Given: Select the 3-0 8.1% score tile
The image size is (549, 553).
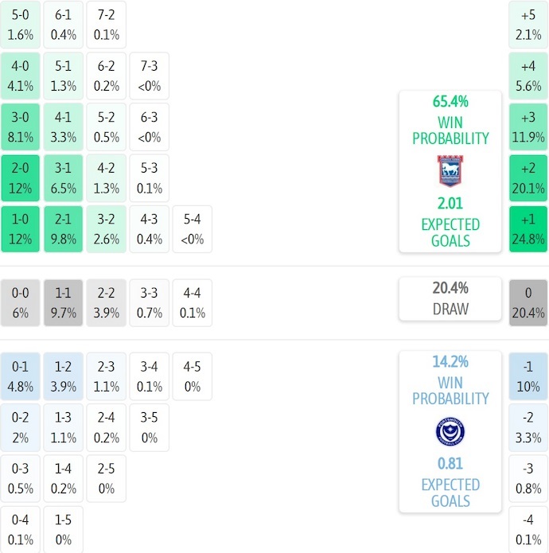Looking at the screenshot, I should click(21, 127).
